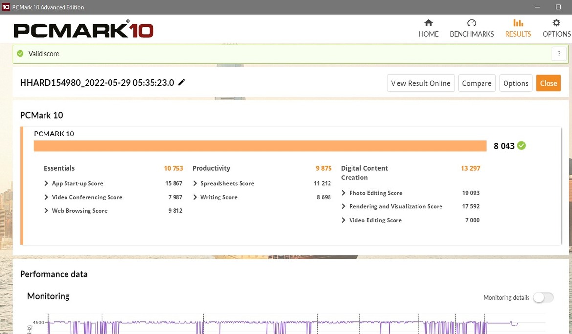Select the RESULTS tab label
The width and height of the screenshot is (572, 334).
coord(518,34)
